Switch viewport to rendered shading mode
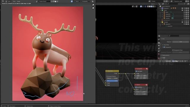Image resolution: width=190 pixels, height=107 pixels. [153, 7]
